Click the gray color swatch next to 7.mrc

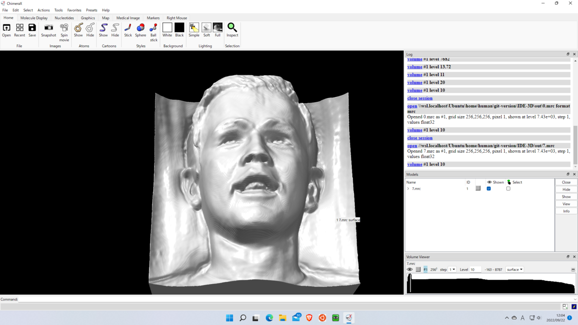pyautogui.click(x=478, y=188)
